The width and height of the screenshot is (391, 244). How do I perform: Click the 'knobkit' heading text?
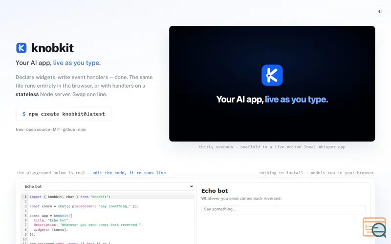coord(52,48)
